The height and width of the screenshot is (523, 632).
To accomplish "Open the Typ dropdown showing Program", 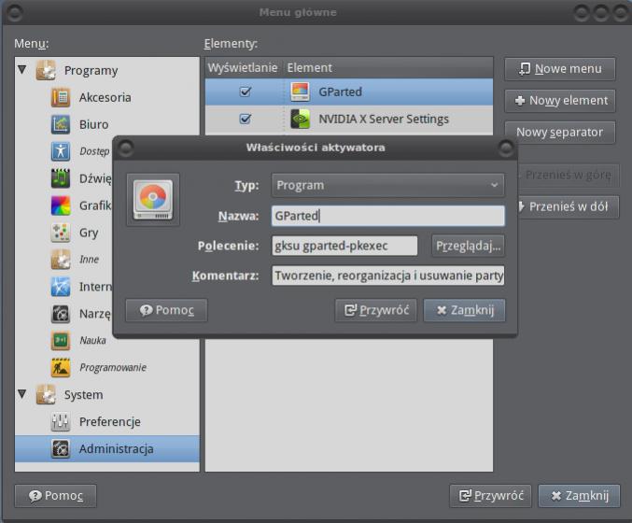I will click(x=387, y=185).
